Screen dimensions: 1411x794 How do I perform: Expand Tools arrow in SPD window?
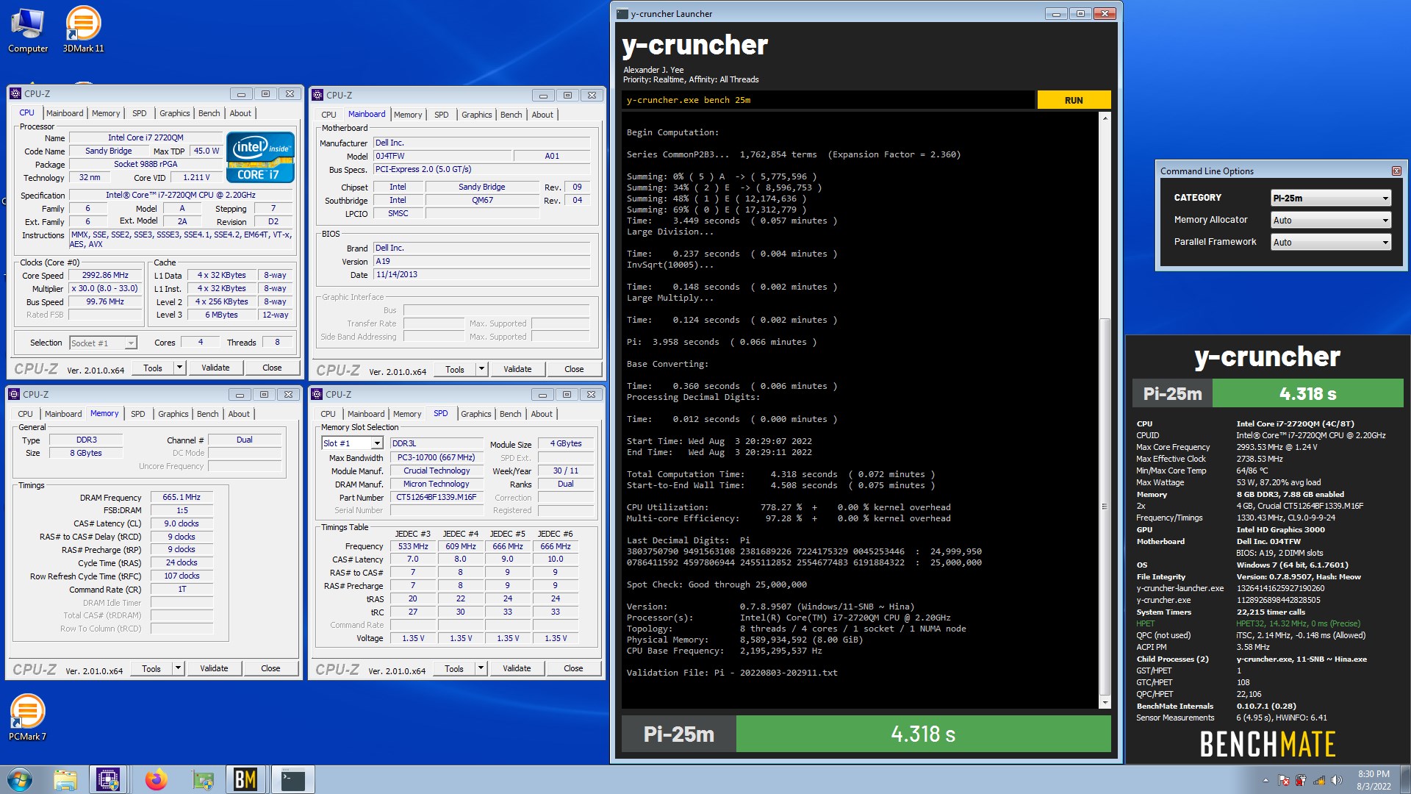[x=481, y=669]
